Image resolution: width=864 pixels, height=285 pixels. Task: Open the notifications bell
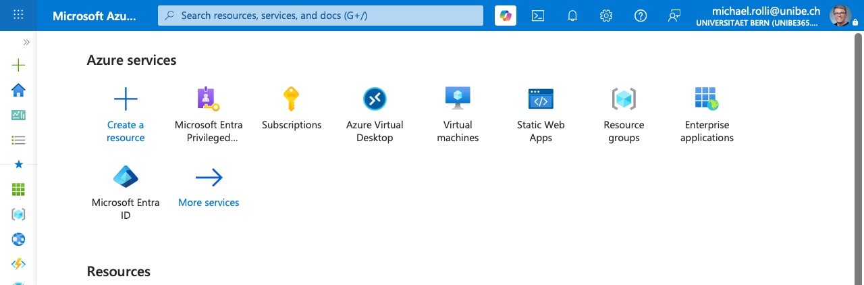tap(572, 16)
